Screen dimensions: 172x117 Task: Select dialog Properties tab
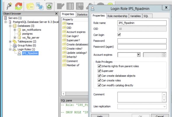(99, 16)
